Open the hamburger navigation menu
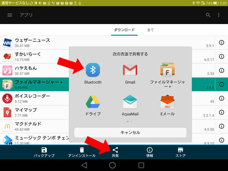The height and width of the screenshot is (171, 228). click(10, 15)
